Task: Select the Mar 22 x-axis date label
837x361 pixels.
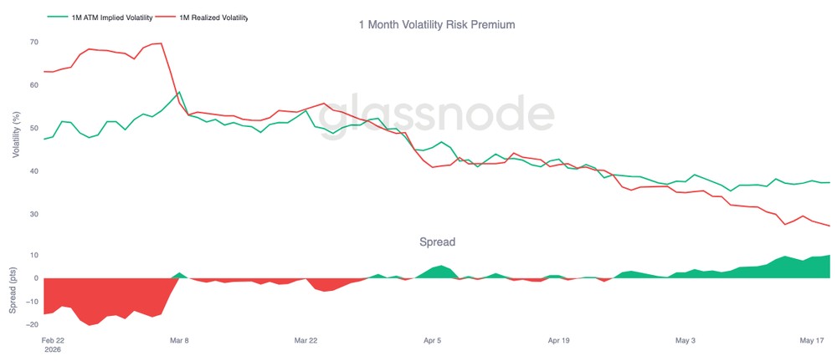Action: tap(306, 340)
